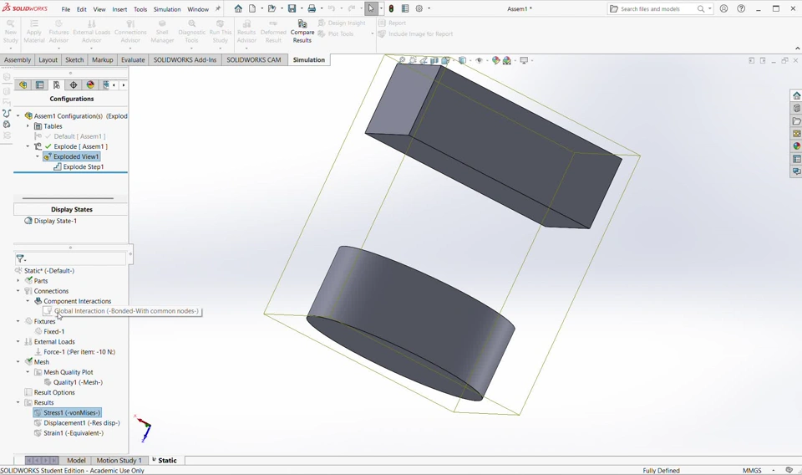
Task: Click the Explode Step1 item
Action: (79, 167)
